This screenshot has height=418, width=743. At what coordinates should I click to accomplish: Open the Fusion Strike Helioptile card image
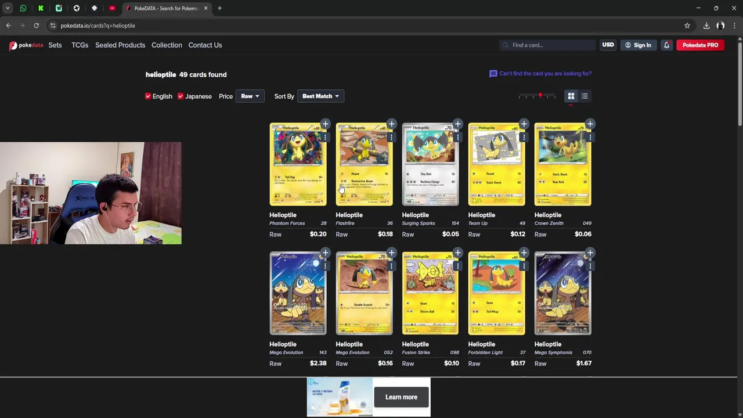430,294
